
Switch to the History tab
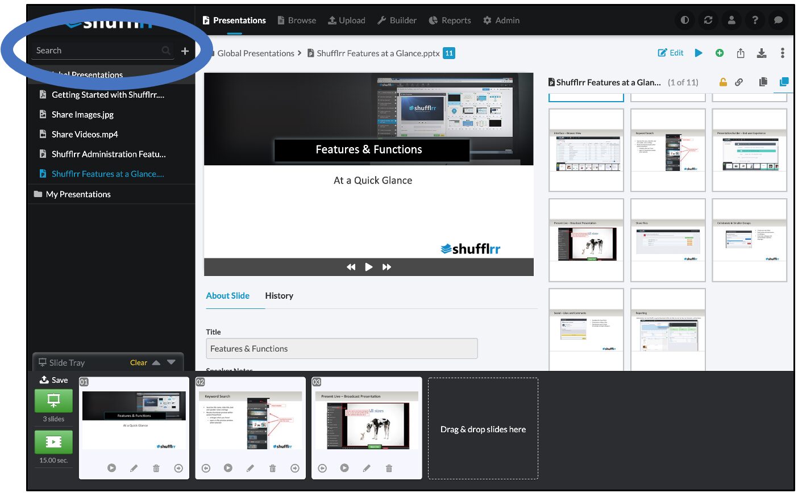click(279, 296)
